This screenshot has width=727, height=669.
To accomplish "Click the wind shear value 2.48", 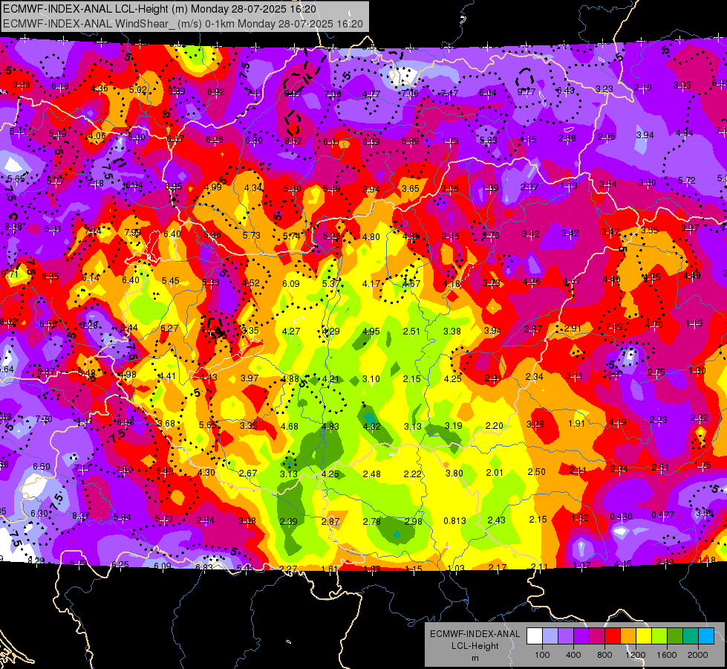I will 372,474.
